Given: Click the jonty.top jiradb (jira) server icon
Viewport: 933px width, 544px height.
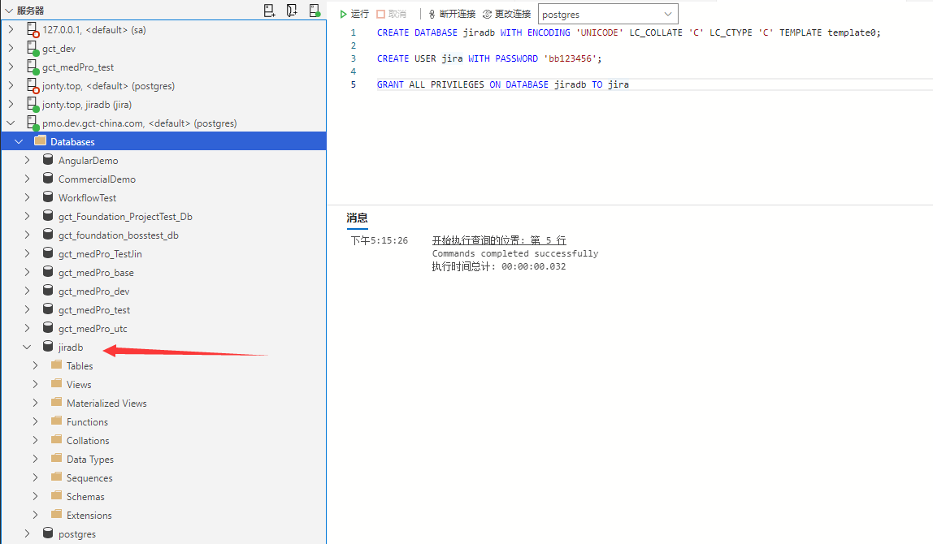Looking at the screenshot, I should pyautogui.click(x=33, y=105).
